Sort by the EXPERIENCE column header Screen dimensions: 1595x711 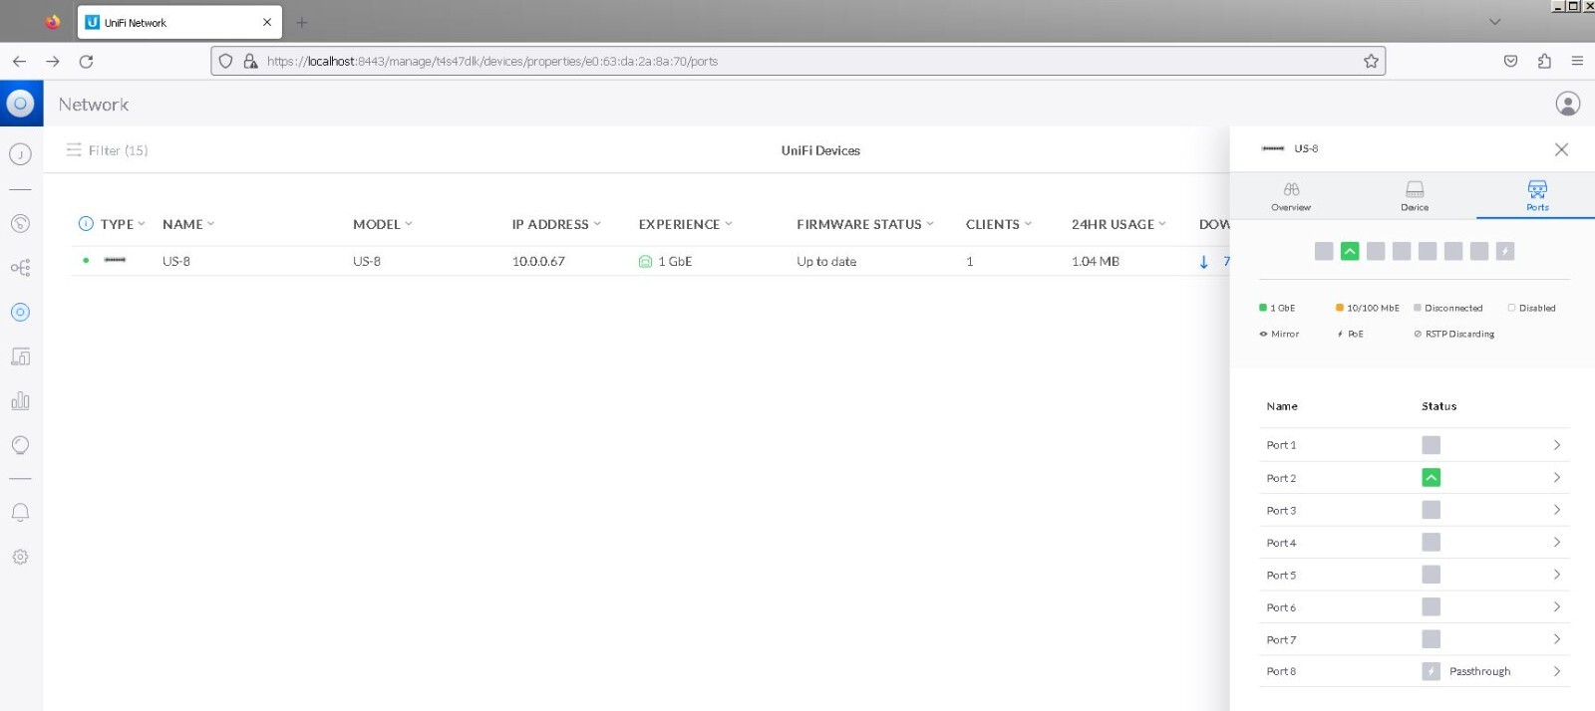(x=686, y=224)
